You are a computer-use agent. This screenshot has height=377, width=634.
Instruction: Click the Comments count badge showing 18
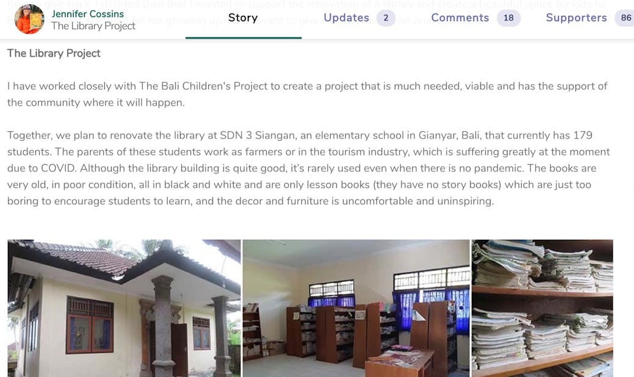509,18
